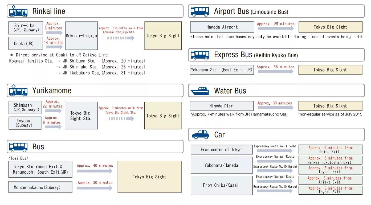This screenshot has width=371, height=205.
Task: Click the Express Bus icon
Action: (200, 55)
